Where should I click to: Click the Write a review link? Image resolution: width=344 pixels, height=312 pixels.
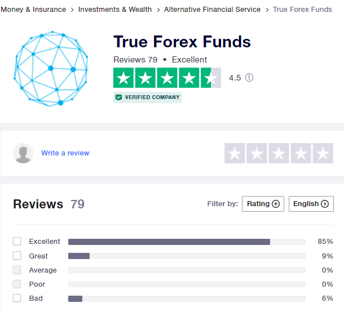65,153
